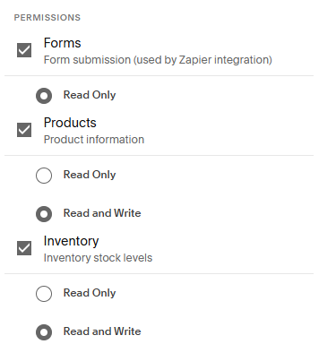Click the "Read Only" text label under Inventory
This screenshot has width=336, height=344.
tap(90, 293)
